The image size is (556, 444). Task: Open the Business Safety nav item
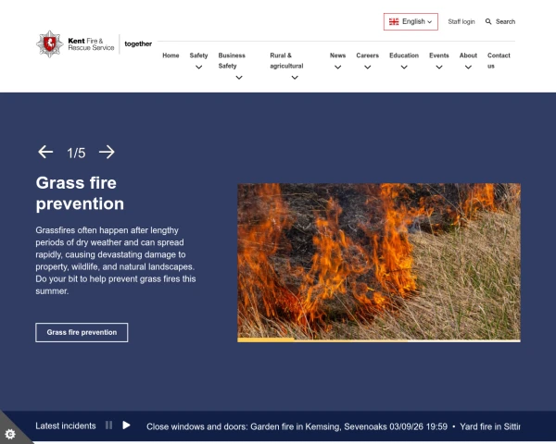tap(232, 60)
